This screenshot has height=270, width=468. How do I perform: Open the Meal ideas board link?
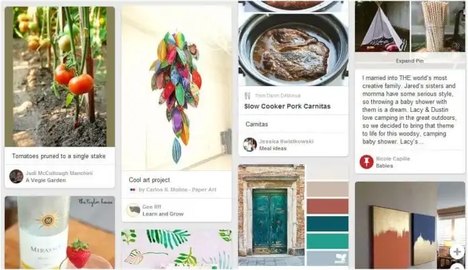pos(273,148)
